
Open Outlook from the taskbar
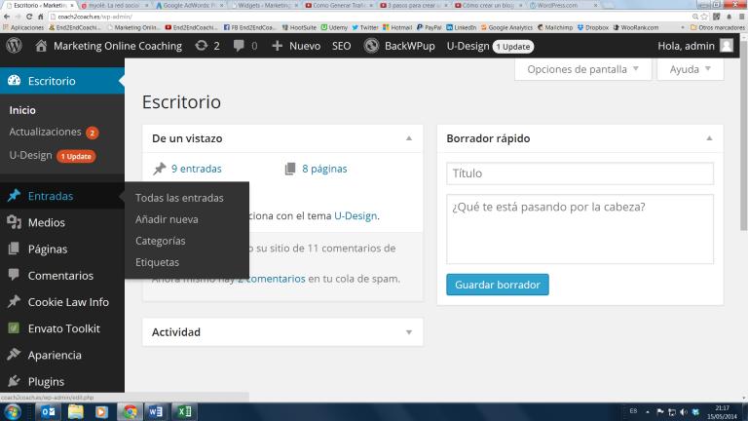tap(48, 411)
